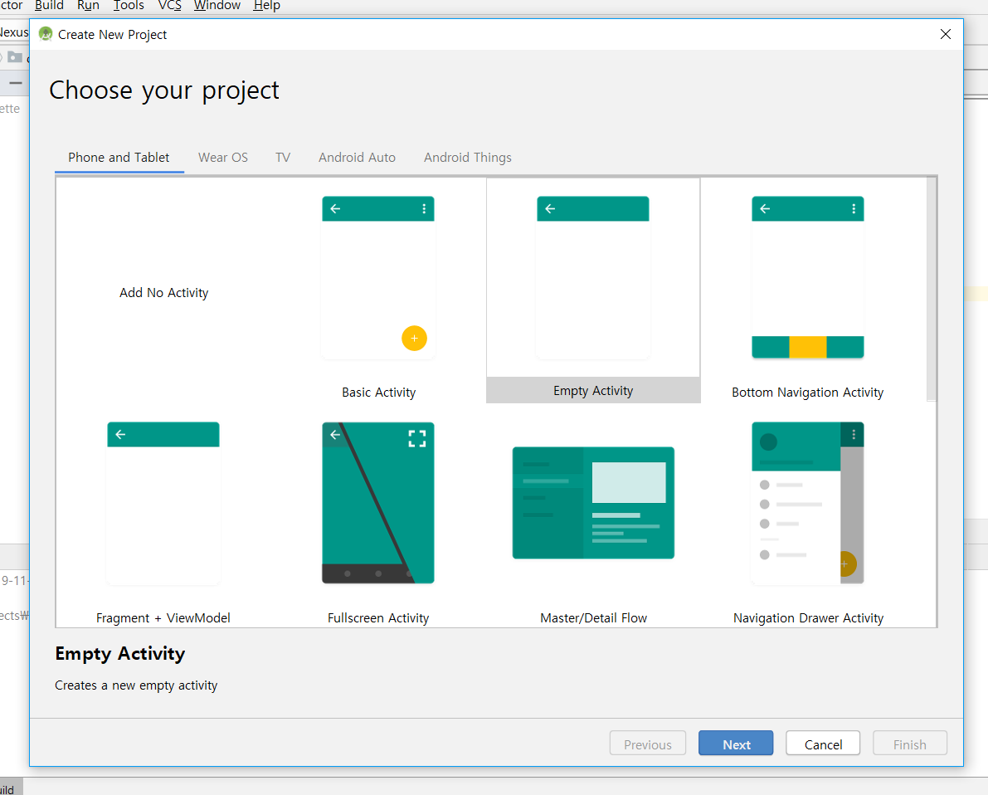Click the Cancel button
The image size is (988, 795).
click(x=823, y=744)
